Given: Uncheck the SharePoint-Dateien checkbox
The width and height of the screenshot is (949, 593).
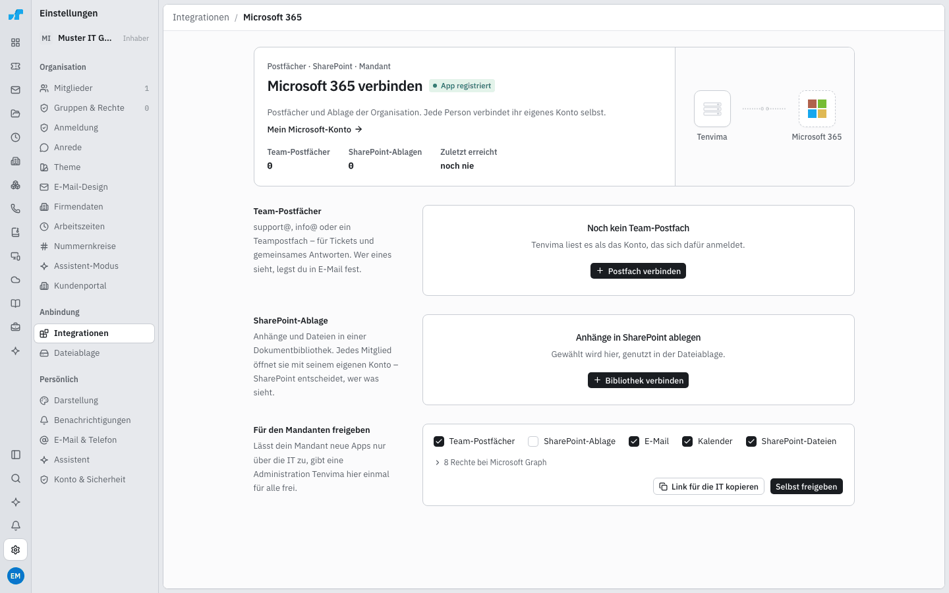Looking at the screenshot, I should point(751,441).
